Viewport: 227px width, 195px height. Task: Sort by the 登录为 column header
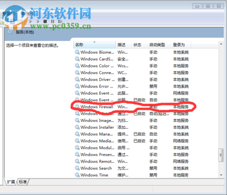(x=181, y=45)
